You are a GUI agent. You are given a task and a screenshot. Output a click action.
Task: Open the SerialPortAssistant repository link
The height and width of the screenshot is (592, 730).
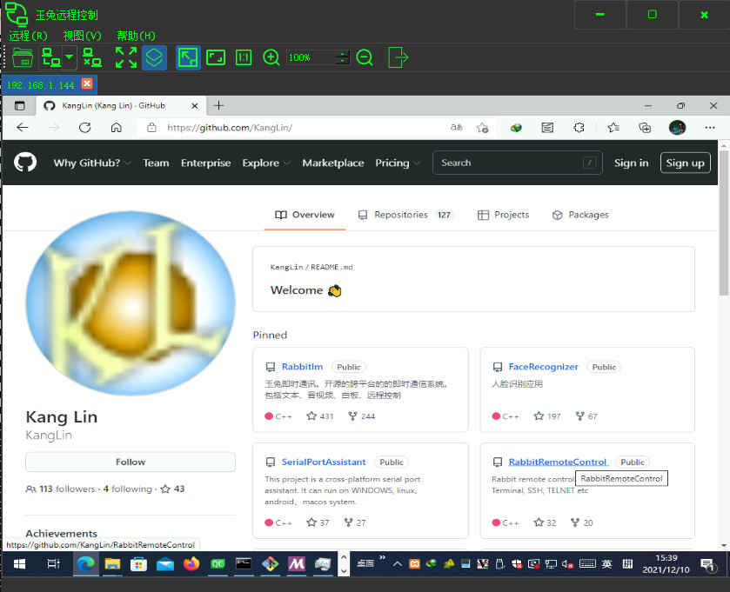(x=324, y=462)
